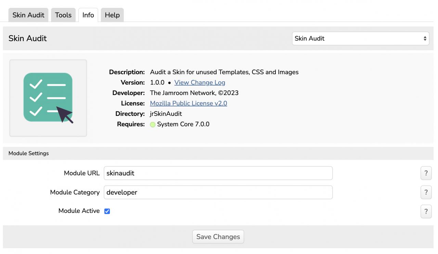Click the Module Active label text

[x=79, y=211]
